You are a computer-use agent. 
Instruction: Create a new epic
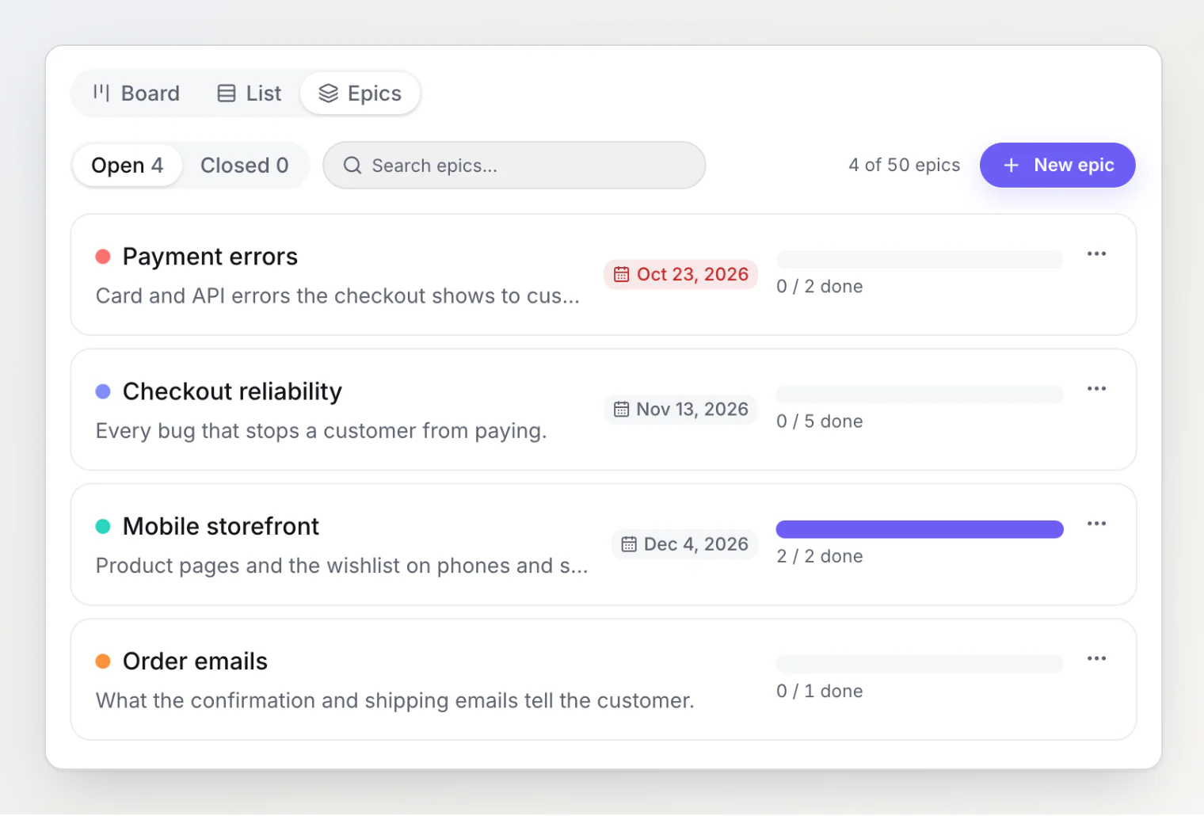[x=1057, y=165]
